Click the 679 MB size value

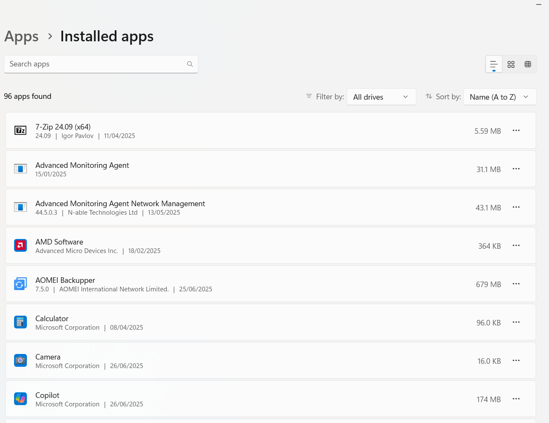(x=488, y=285)
